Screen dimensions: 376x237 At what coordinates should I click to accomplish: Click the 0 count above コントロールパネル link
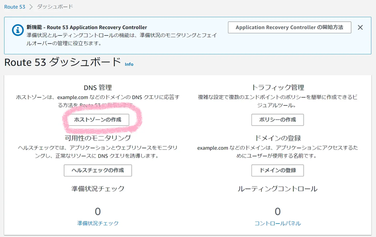[278, 212]
